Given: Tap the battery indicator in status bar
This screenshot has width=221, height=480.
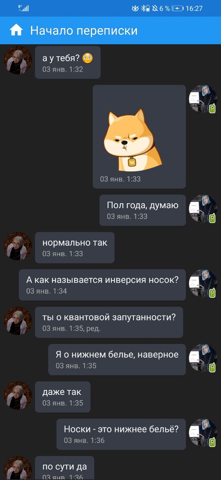Looking at the screenshot, I should (178, 8).
